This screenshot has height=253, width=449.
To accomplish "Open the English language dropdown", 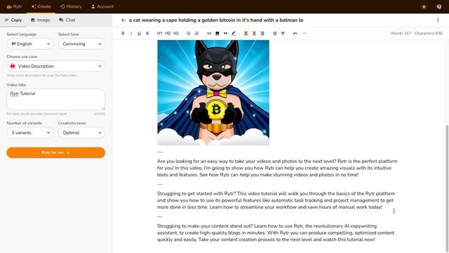I will point(30,44).
